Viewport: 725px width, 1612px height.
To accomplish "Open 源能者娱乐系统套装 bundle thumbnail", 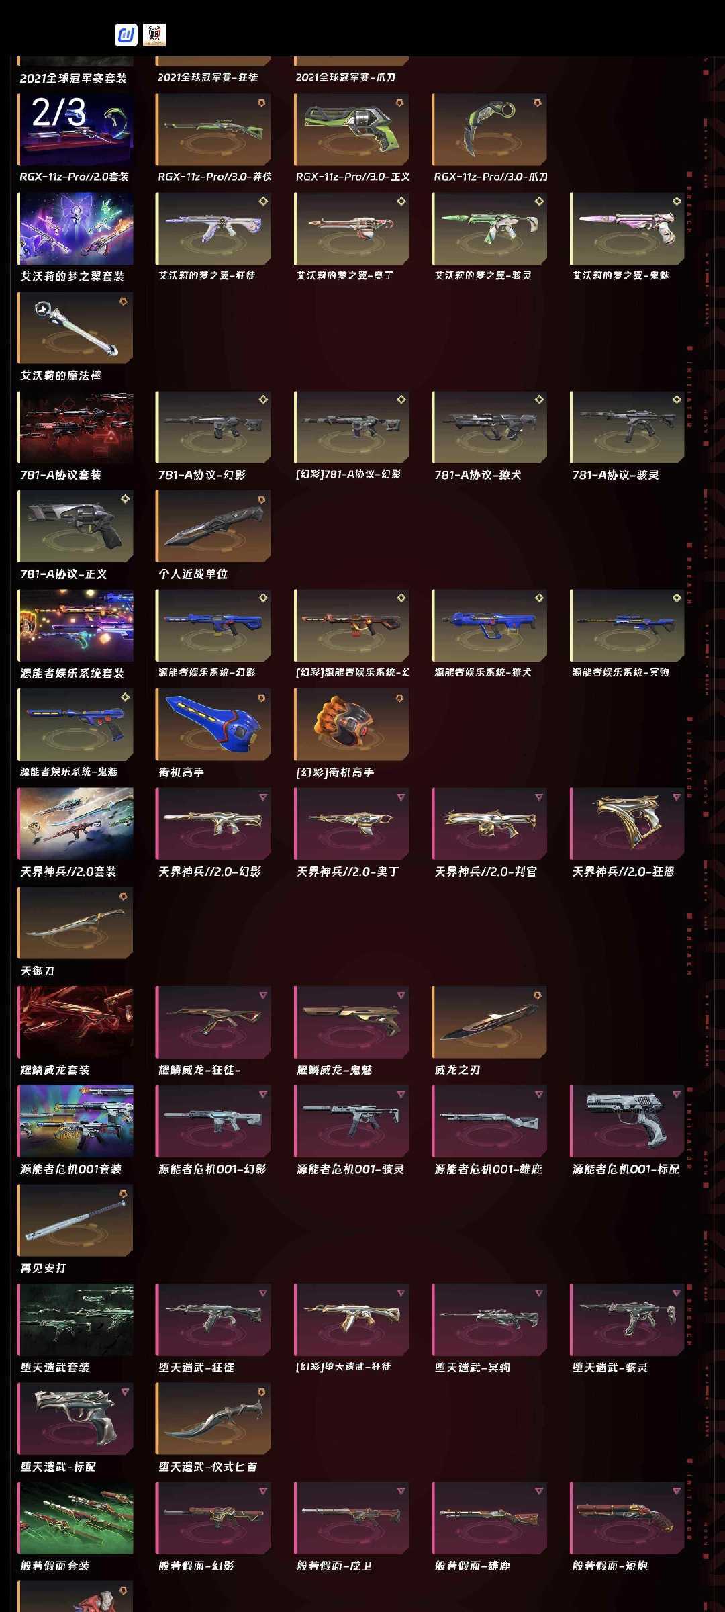I will coord(75,625).
